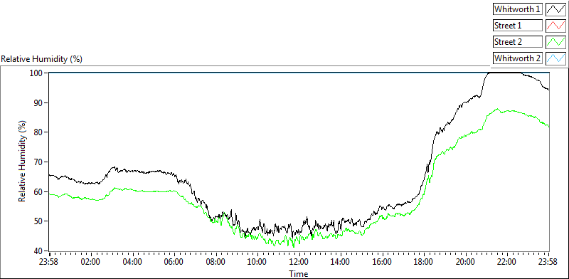569x279 pixels.
Task: Click the Street 2 green plot icon
Action: (555, 41)
